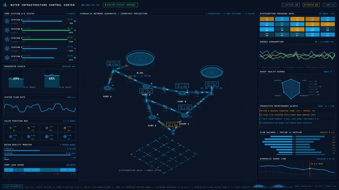Click the Live Telemetry button
339x190 pixels.
point(13,186)
